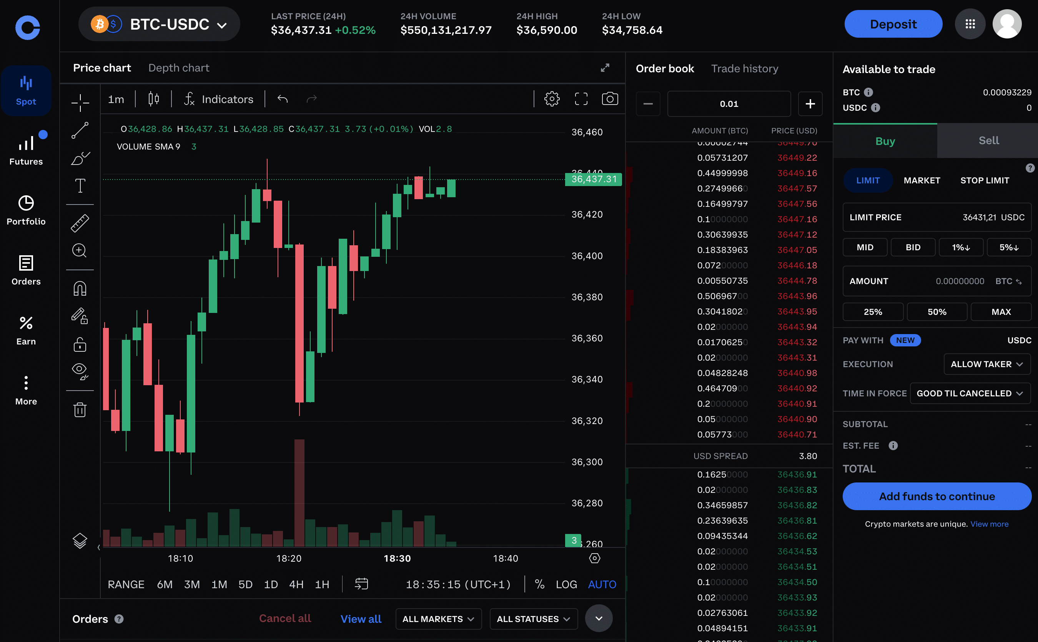This screenshot has height=642, width=1038.
Task: Click the chart time axis settings icon
Action: [595, 558]
